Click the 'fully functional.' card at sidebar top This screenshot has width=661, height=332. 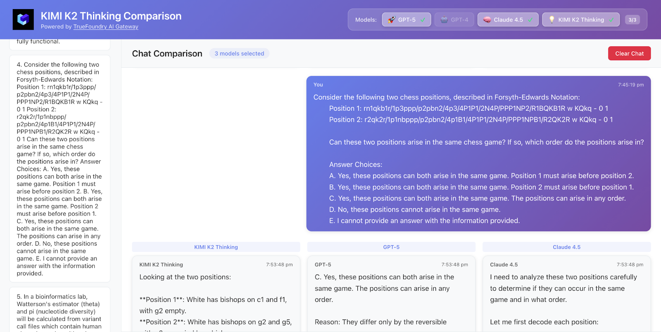pyautogui.click(x=60, y=44)
